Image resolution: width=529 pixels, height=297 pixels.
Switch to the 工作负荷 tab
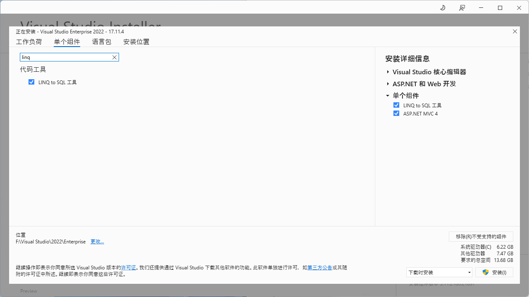[29, 42]
